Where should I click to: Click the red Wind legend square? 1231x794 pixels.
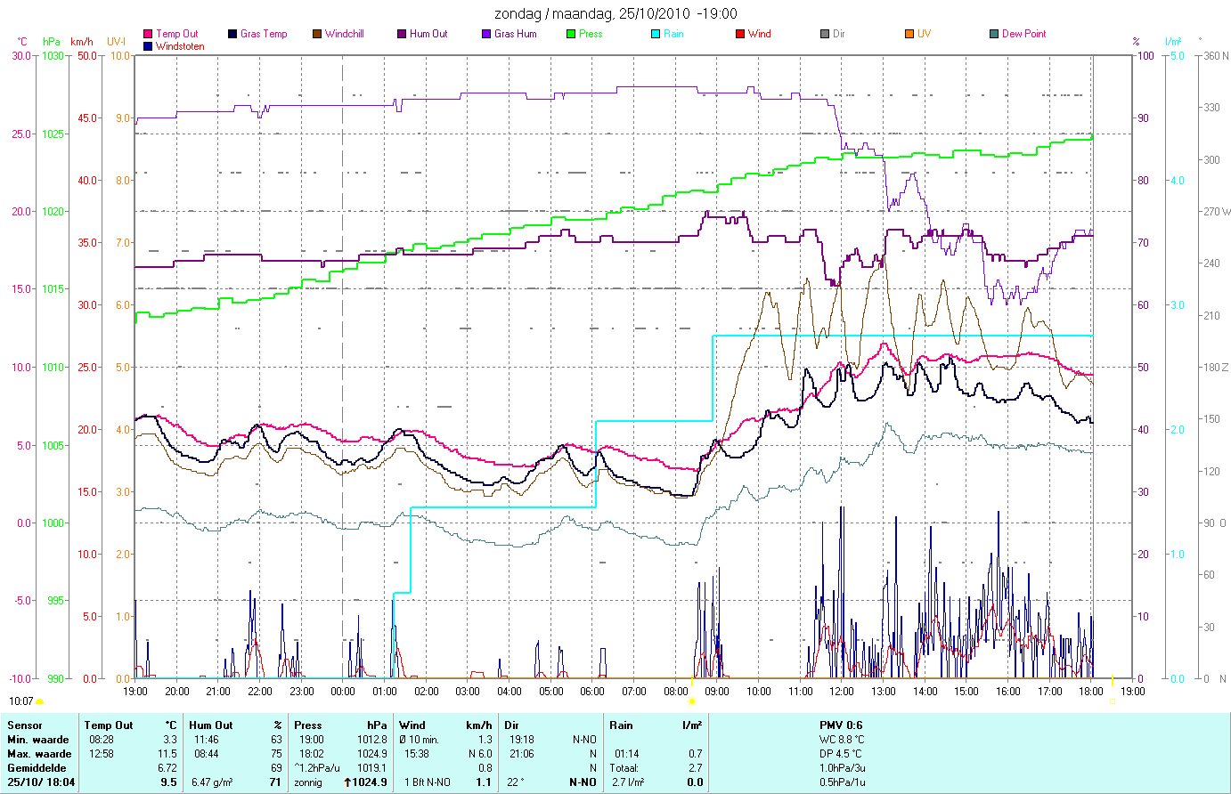[740, 34]
